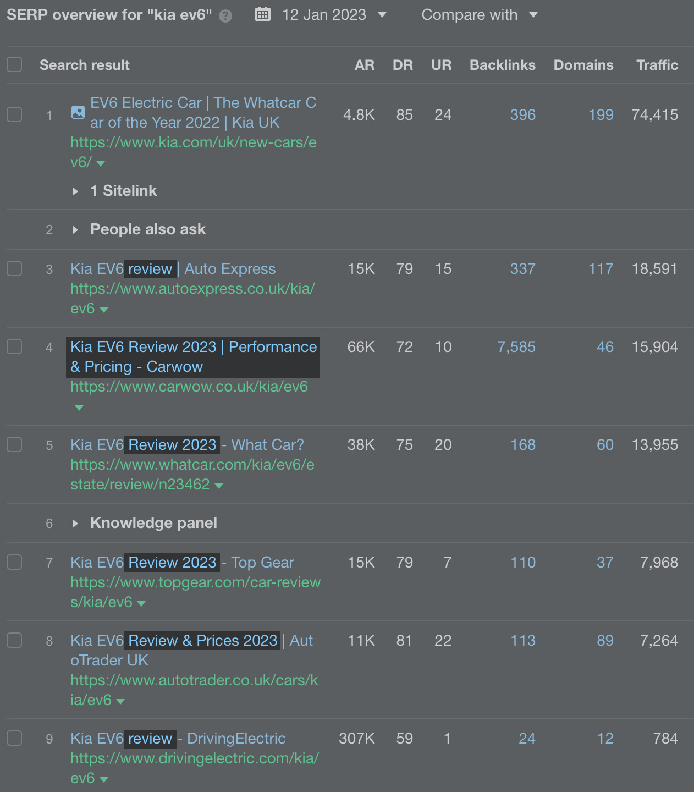Viewport: 694px width, 792px height.
Task: Open the Compare with dropdown
Action: (479, 15)
